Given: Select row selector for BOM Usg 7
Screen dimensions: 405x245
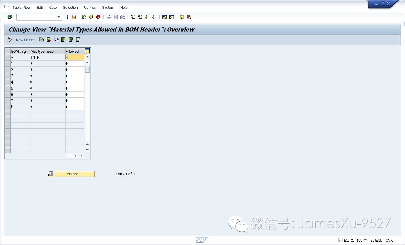Looking at the screenshot, I should [x=8, y=101].
